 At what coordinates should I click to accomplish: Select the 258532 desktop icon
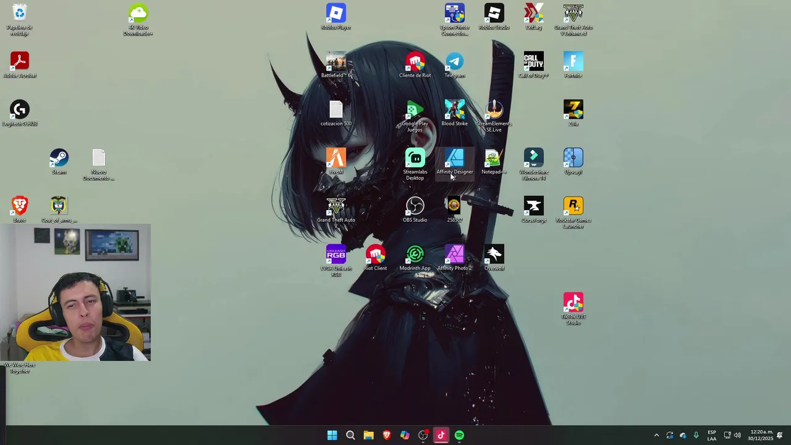pyautogui.click(x=455, y=210)
